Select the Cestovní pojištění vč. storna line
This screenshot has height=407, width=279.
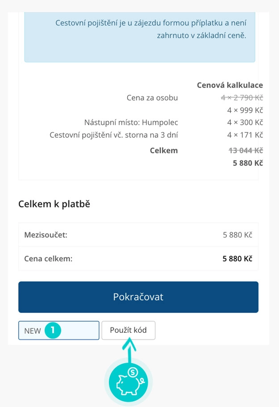[113, 135]
